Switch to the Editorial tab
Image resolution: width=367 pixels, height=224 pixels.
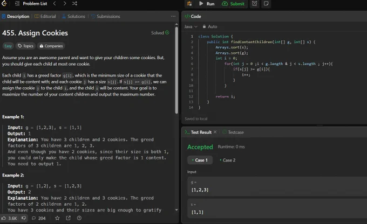click(45, 16)
